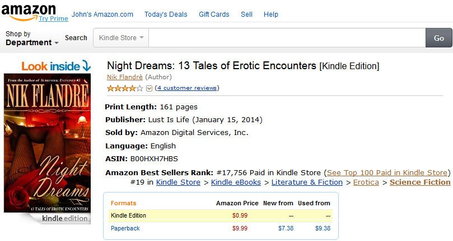Open See Top 100 Paid in Kindle Store
This screenshot has width=453, height=241.
pyautogui.click(x=387, y=172)
